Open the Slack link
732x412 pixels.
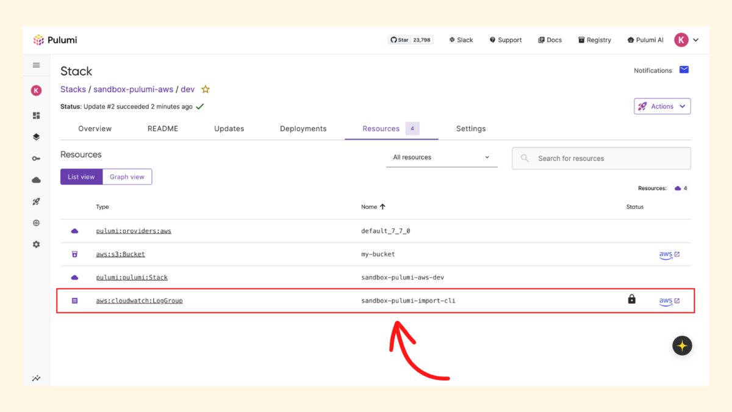[x=461, y=40]
